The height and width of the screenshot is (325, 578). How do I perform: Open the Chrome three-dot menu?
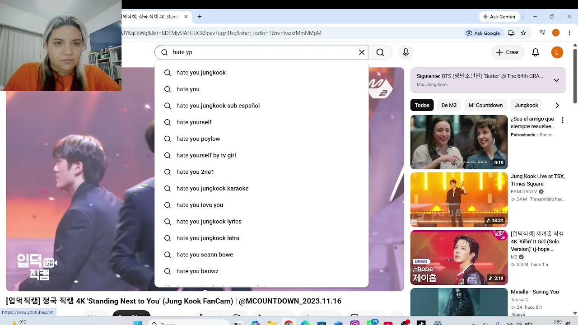pos(569,33)
